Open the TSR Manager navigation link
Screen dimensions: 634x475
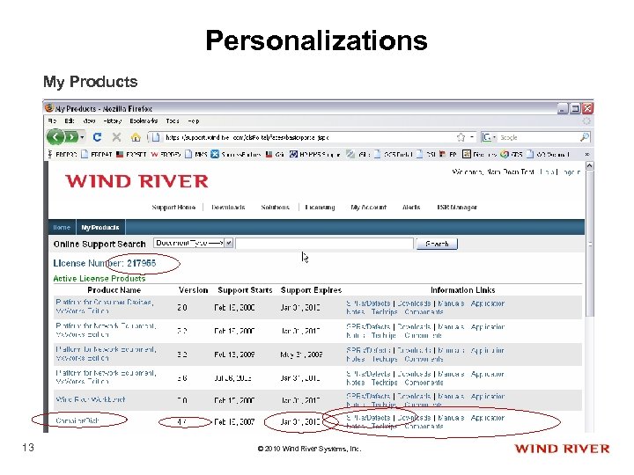point(457,208)
